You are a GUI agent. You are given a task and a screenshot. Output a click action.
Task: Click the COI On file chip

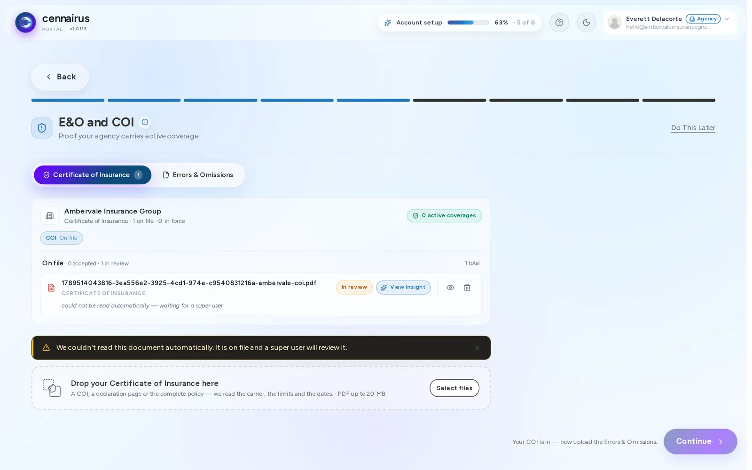[x=62, y=238]
